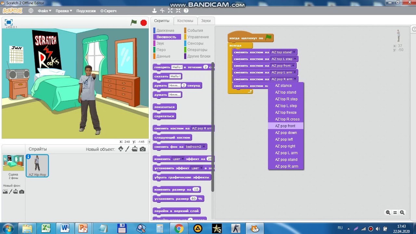Open the Правка menu
The width and height of the screenshot is (416, 234).
(x=64, y=11)
